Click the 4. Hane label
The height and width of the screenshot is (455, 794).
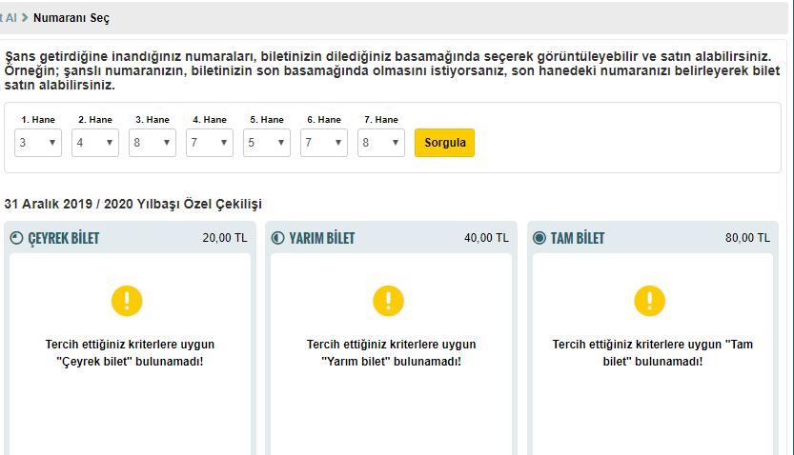[210, 120]
